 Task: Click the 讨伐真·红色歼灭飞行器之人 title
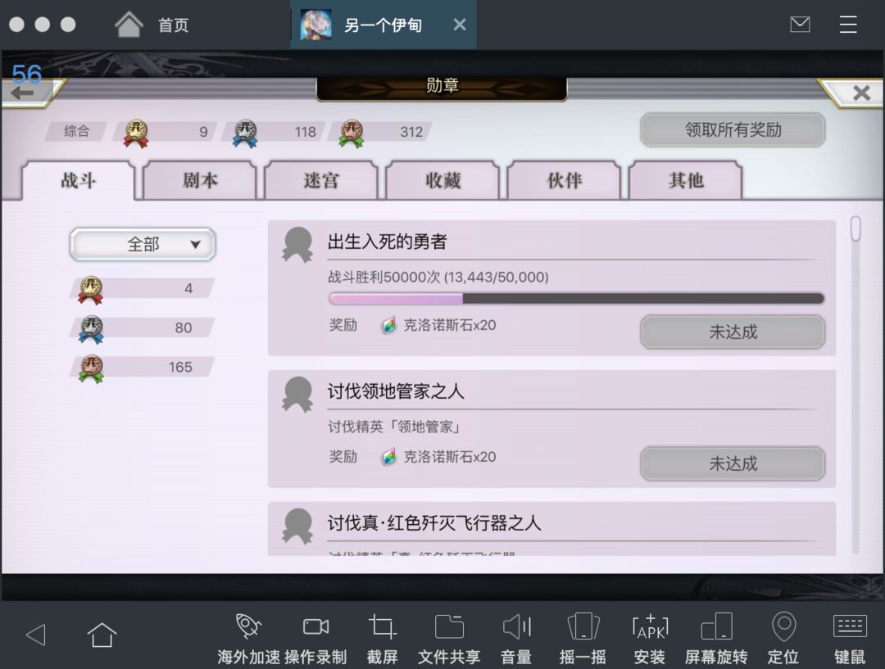(434, 523)
